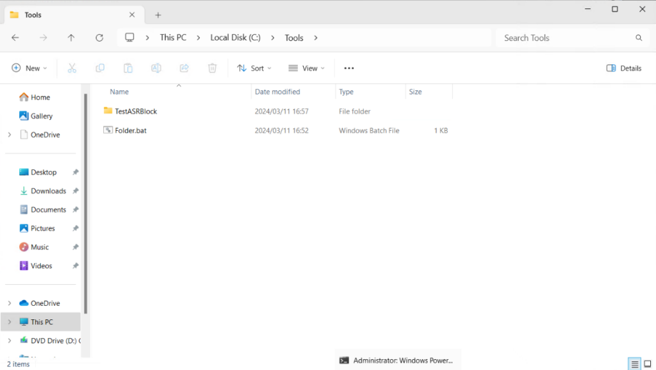Click the Refresh icon in the address bar

[x=99, y=37]
